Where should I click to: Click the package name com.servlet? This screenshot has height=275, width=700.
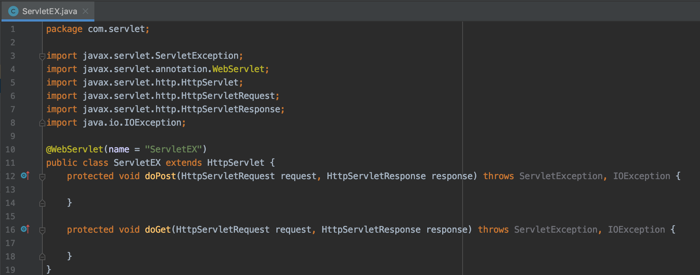[116, 29]
